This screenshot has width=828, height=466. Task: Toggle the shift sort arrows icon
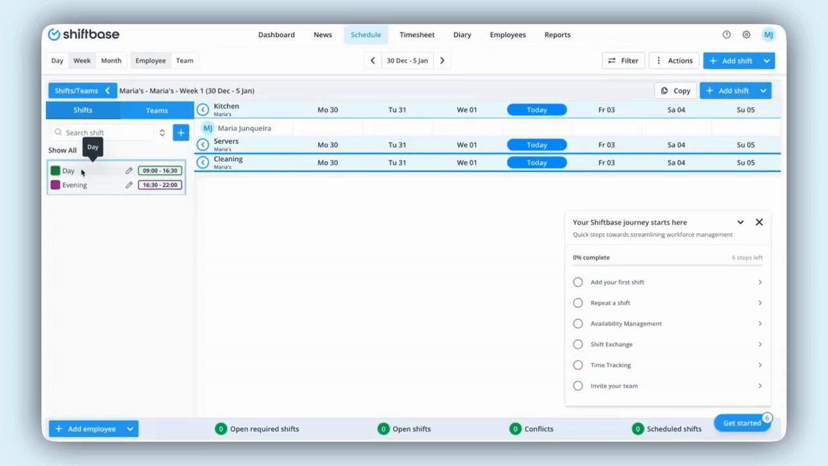point(162,133)
